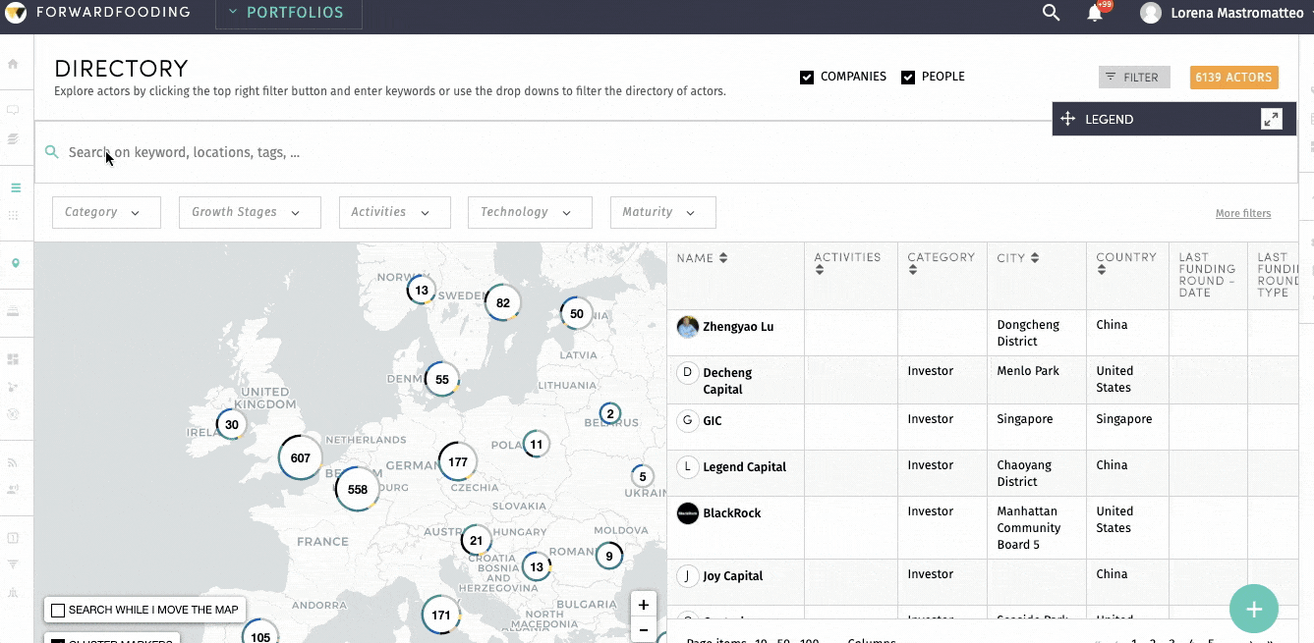Select the green list icon in the sidebar
The width and height of the screenshot is (1314, 643).
click(15, 187)
